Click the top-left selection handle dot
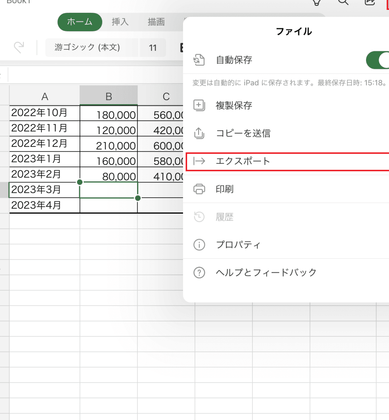 (80, 182)
